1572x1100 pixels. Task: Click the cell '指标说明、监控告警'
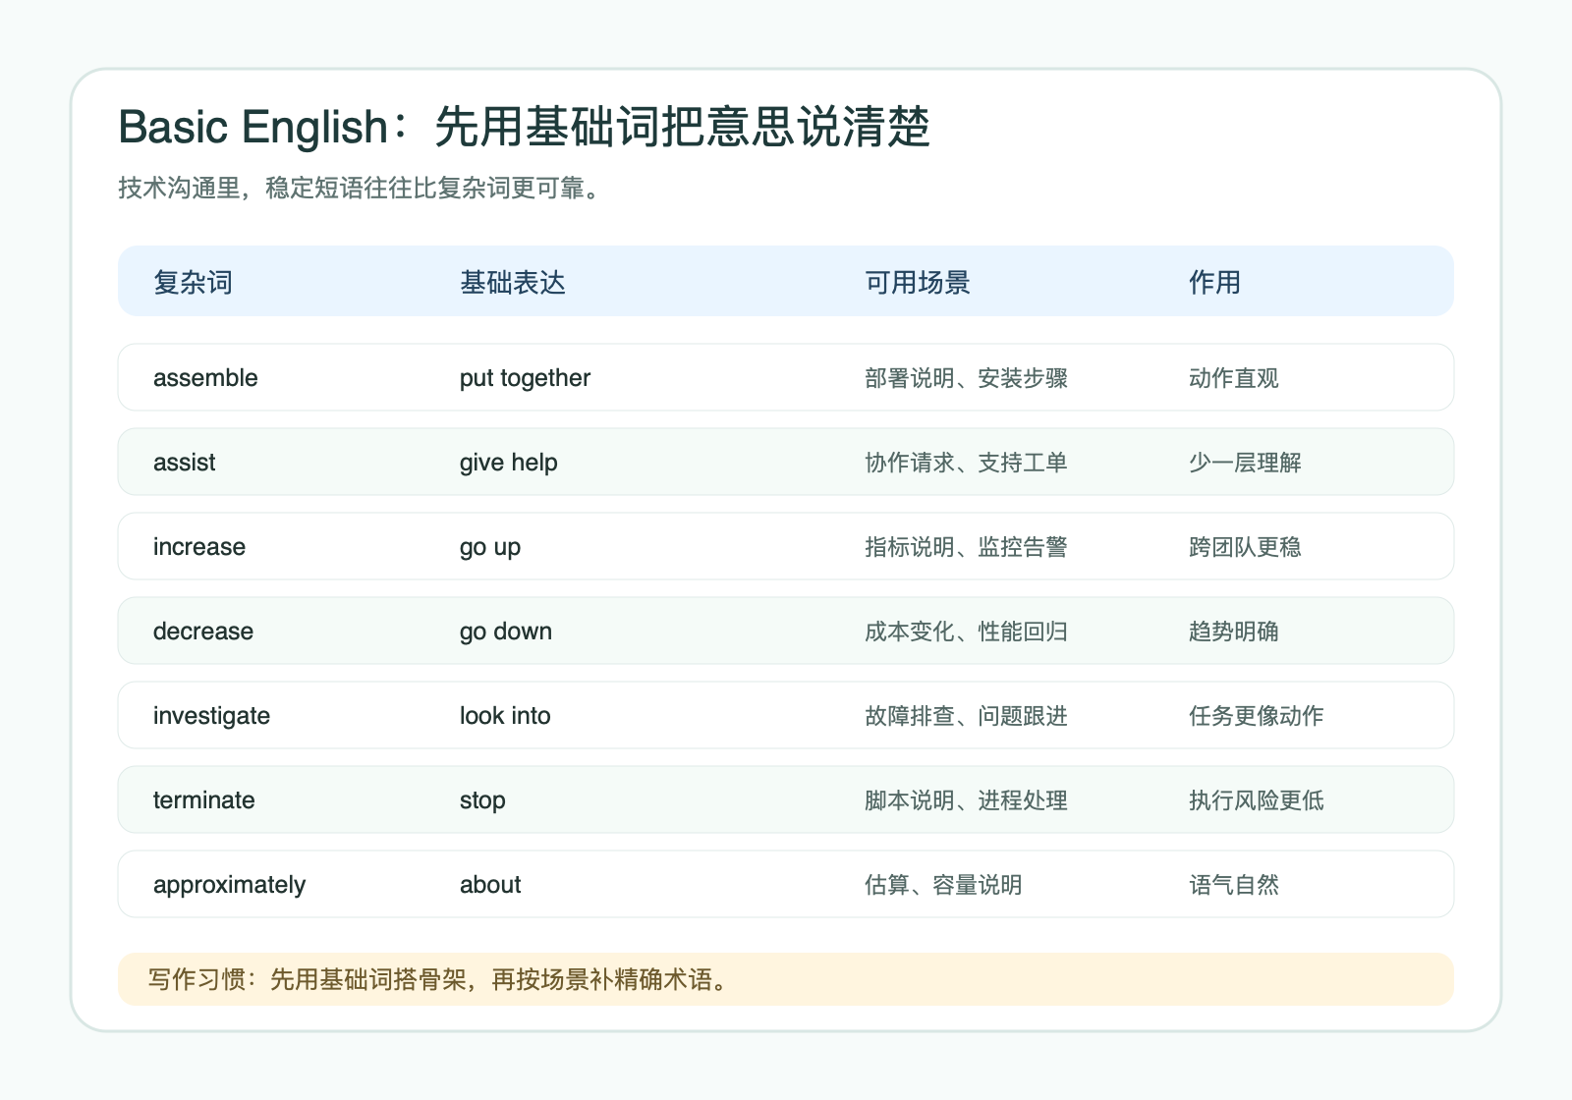tap(966, 547)
